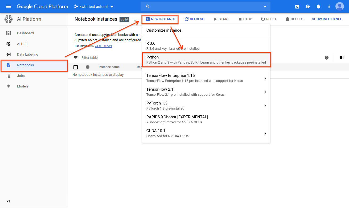This screenshot has width=349, height=209.
Task: Click the search magnifier icon
Action: [x=148, y=6]
